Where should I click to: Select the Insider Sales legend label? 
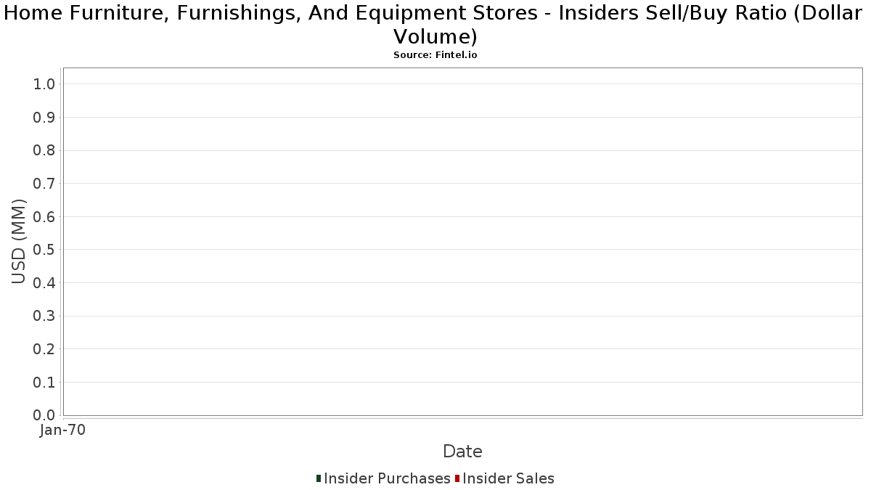tap(508, 478)
